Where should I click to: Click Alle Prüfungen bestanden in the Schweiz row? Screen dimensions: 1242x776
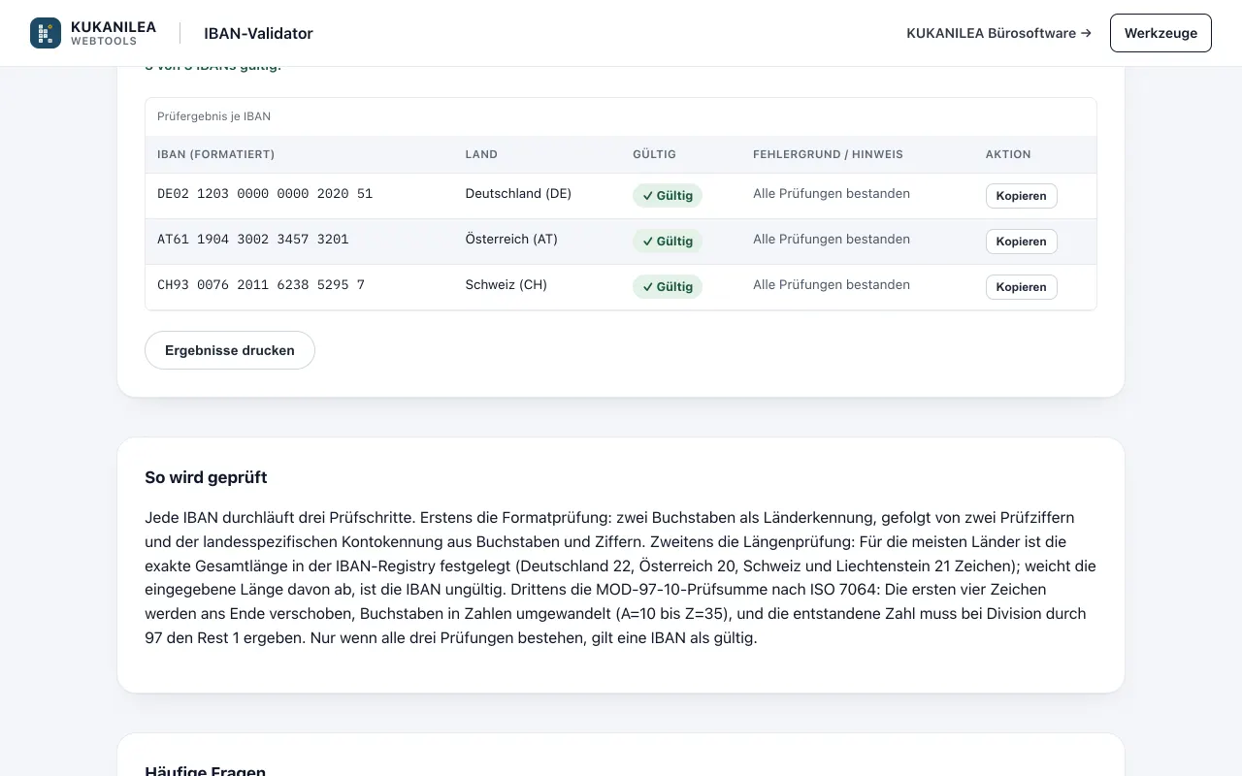tap(832, 285)
